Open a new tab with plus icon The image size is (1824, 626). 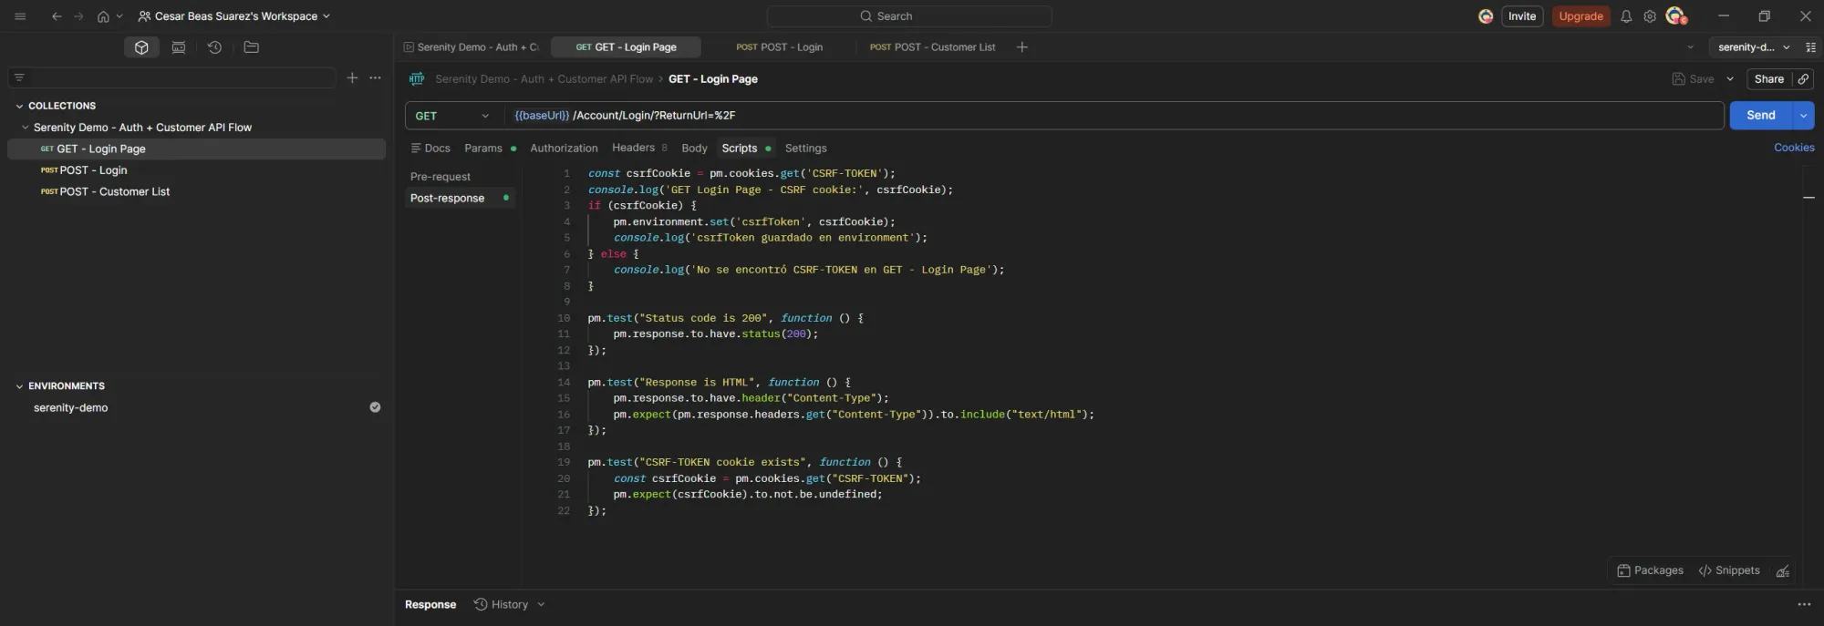pos(1022,47)
